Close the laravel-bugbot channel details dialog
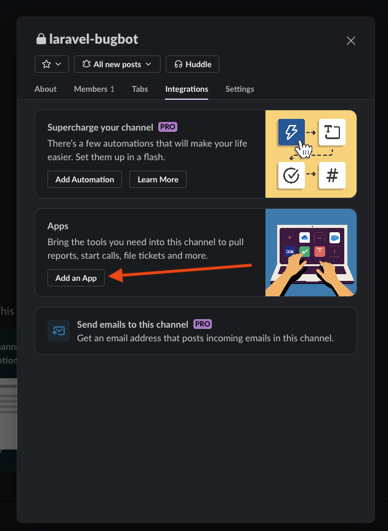The width and height of the screenshot is (388, 531). pos(351,41)
